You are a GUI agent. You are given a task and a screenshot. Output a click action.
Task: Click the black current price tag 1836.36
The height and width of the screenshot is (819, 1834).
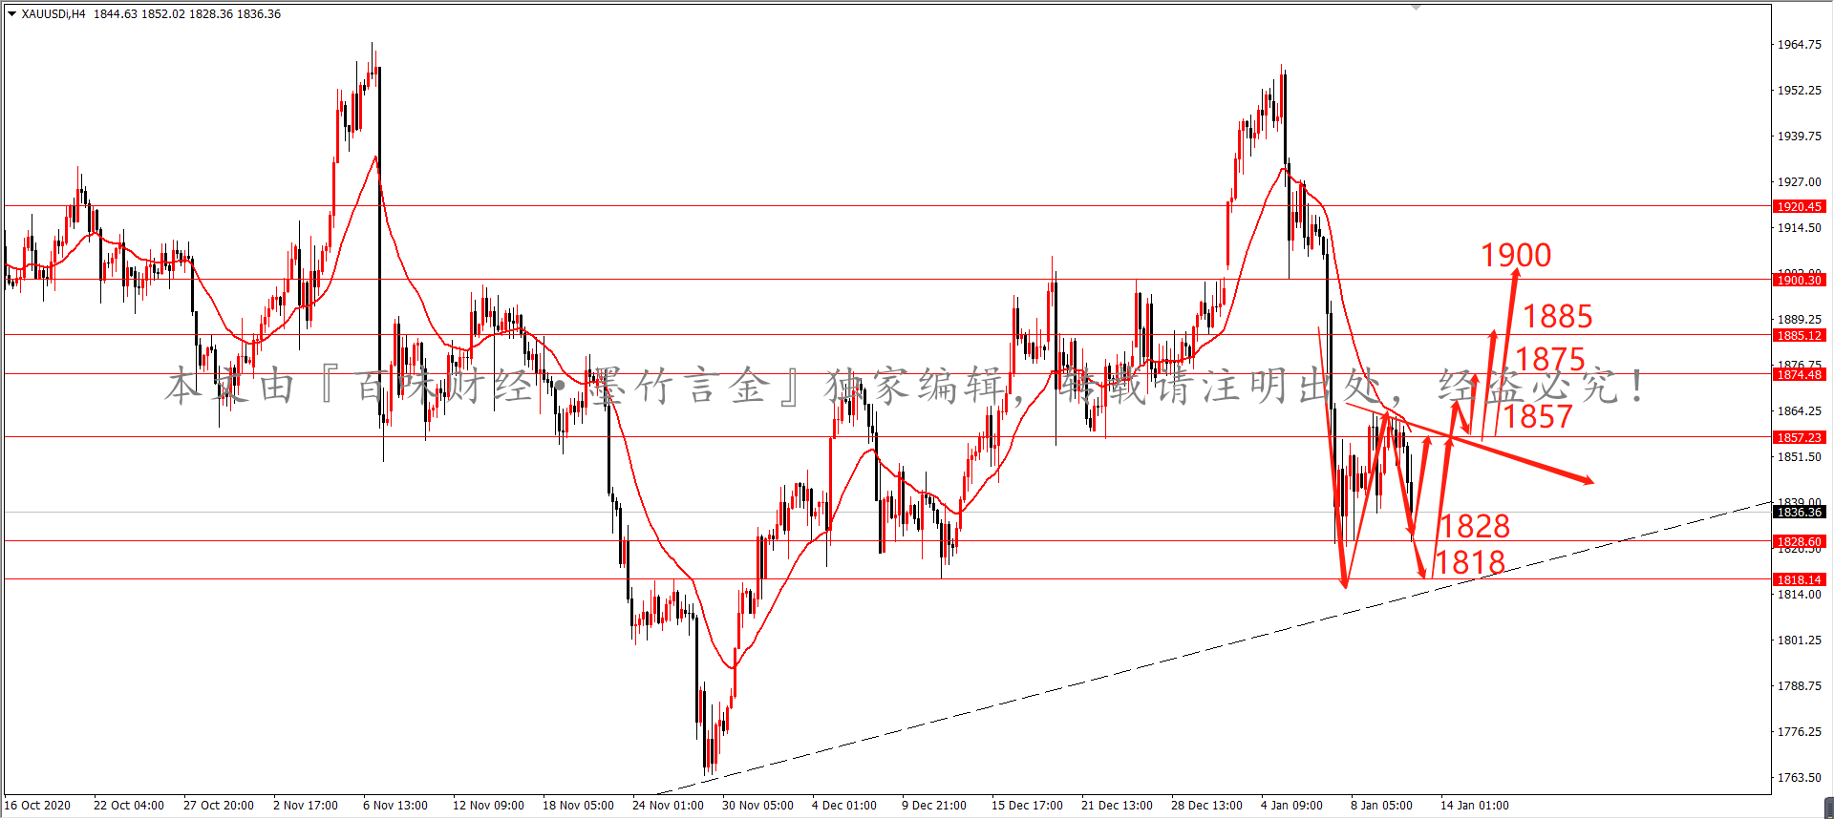pyautogui.click(x=1800, y=513)
